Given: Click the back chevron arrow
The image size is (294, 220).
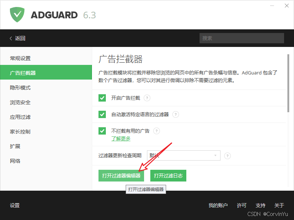Looking at the screenshot, I should 11,38.
